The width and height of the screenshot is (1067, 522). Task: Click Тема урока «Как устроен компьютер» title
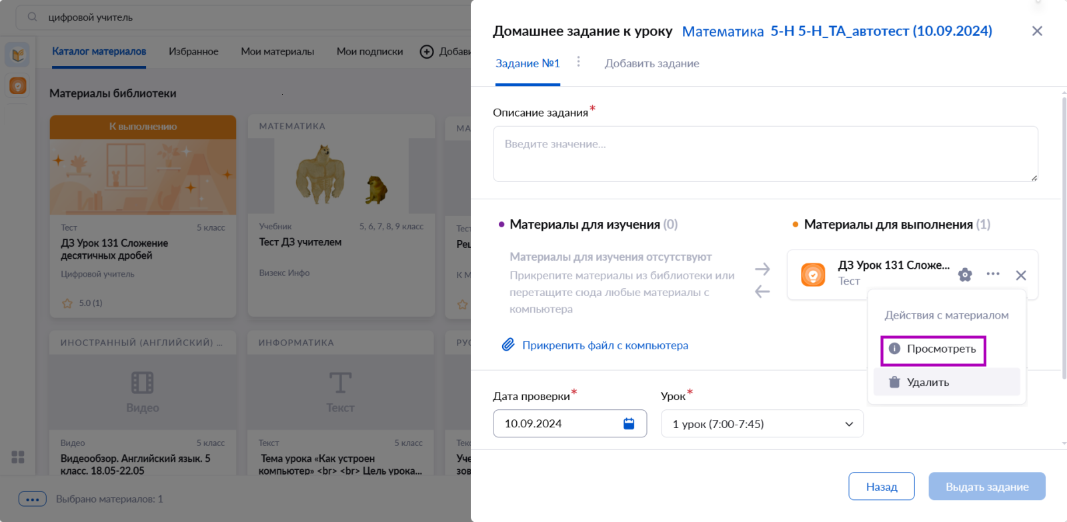[x=340, y=465]
